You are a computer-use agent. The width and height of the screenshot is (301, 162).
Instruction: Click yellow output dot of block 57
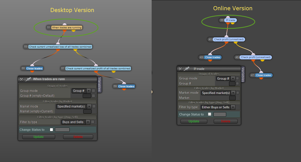114,71
